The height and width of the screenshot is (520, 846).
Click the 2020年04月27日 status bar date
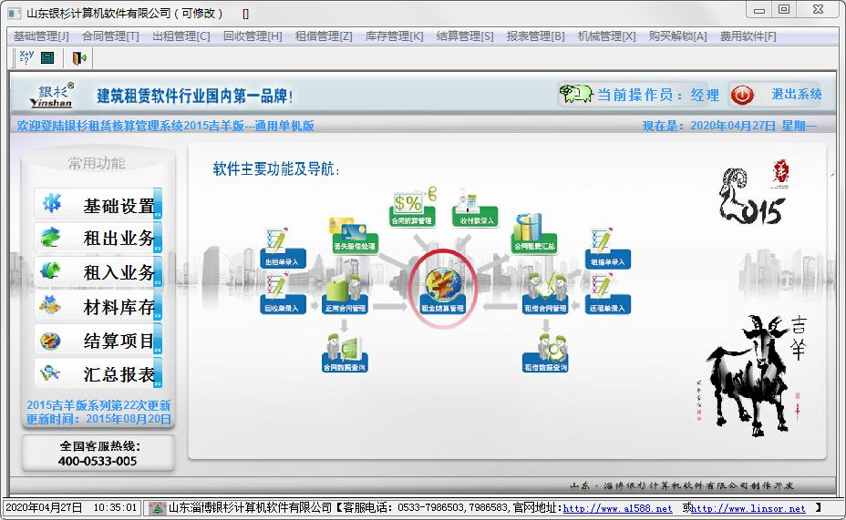pyautogui.click(x=44, y=507)
